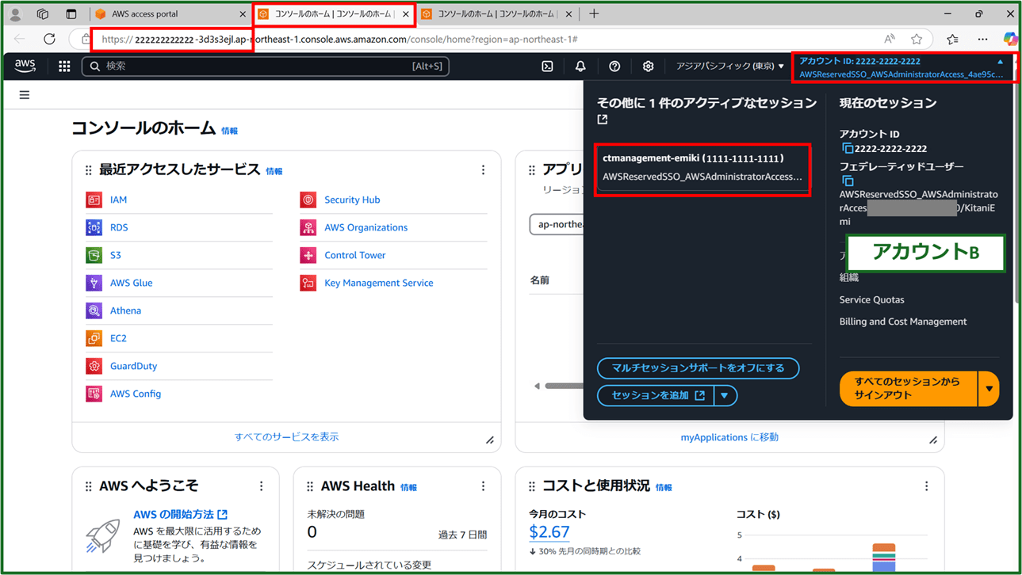Open the AWS Glue link
The width and height of the screenshot is (1022, 575).
131,283
